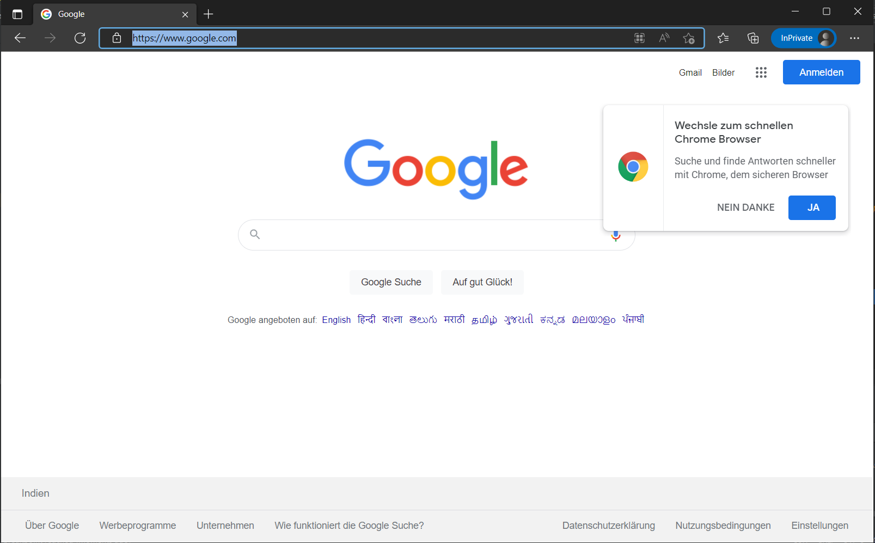Reload the page with refresh icon
875x543 pixels.
pyautogui.click(x=80, y=38)
